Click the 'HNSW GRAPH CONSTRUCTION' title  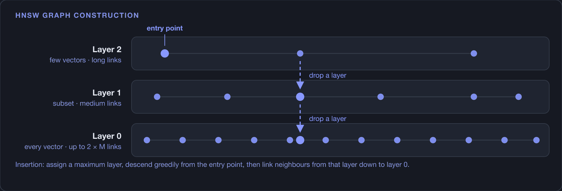[77, 15]
